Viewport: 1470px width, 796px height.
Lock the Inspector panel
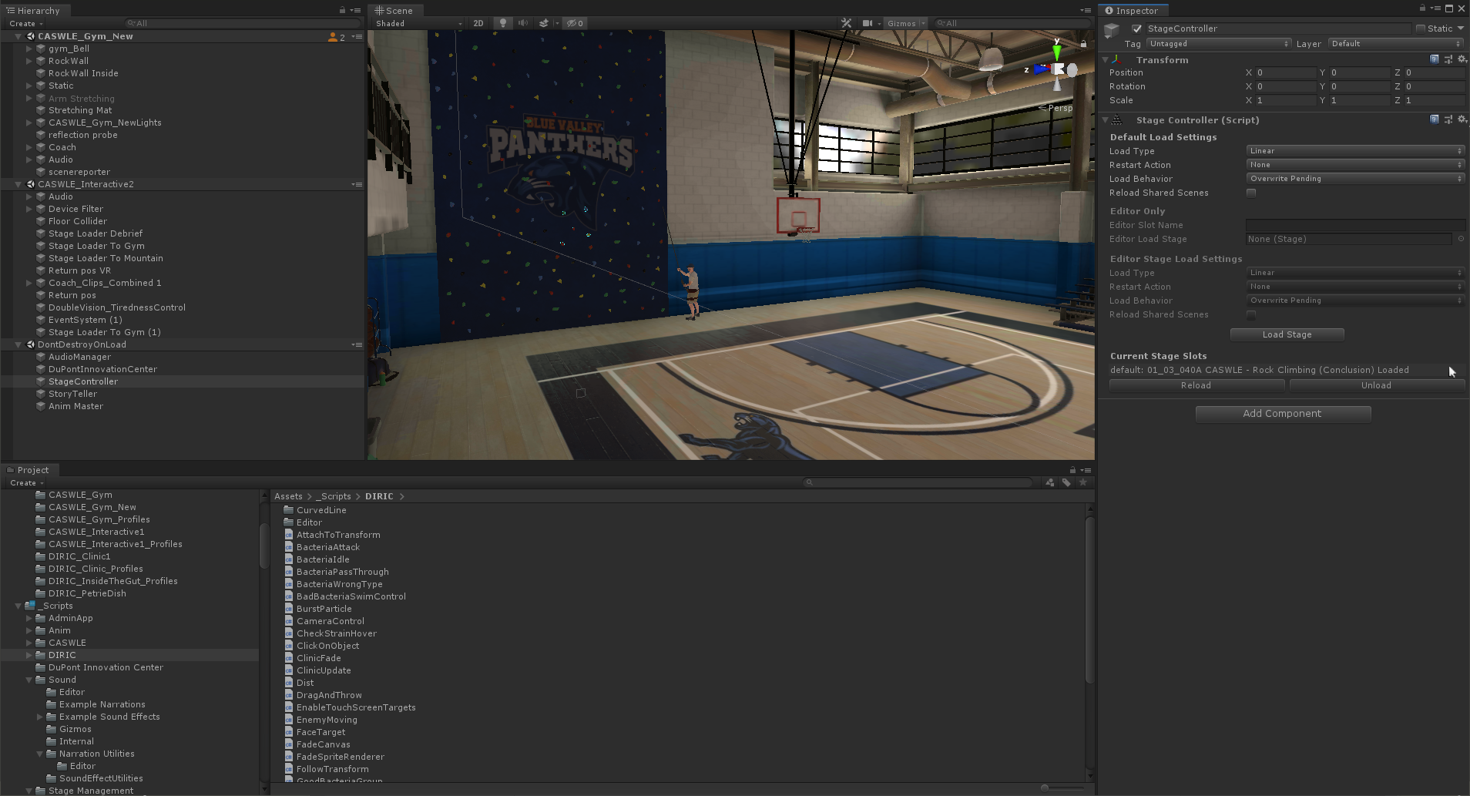pyautogui.click(x=1422, y=8)
